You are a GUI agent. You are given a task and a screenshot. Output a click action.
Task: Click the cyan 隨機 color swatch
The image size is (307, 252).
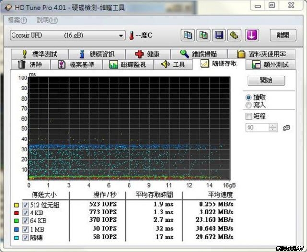tap(16, 238)
